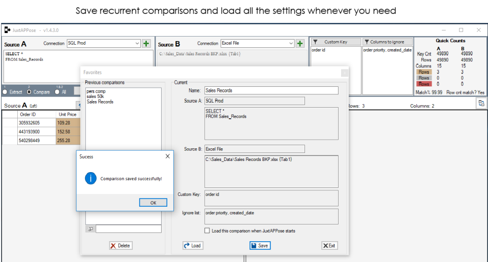Close the Sucess message box with X

(167, 156)
